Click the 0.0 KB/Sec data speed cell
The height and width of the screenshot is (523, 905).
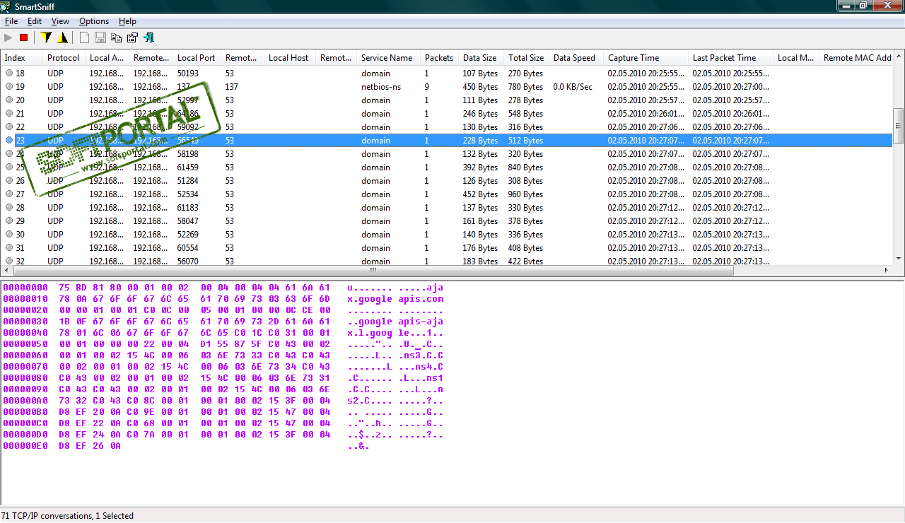point(573,87)
